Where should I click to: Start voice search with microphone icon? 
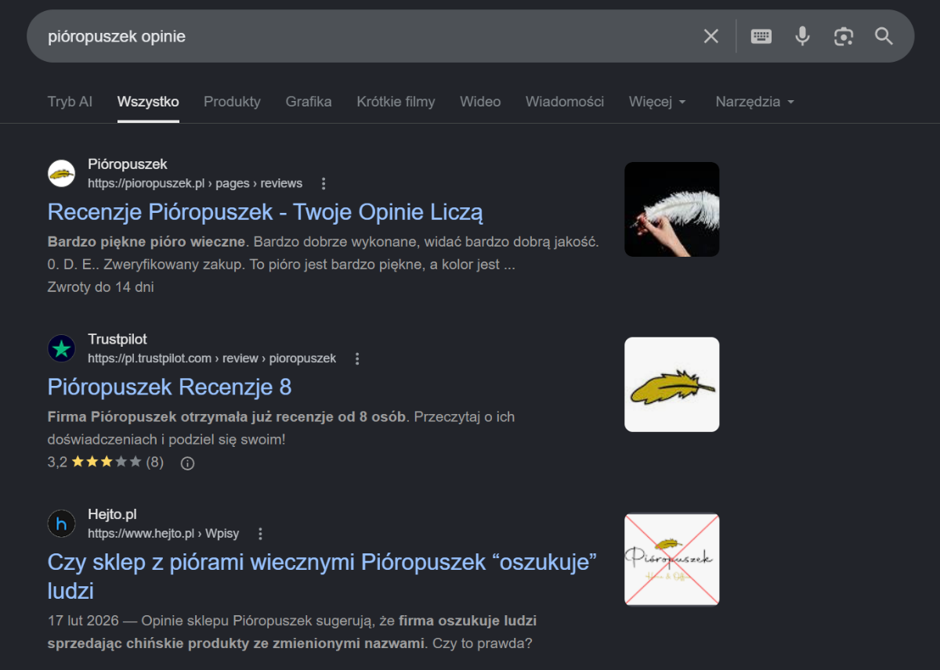[x=802, y=36]
